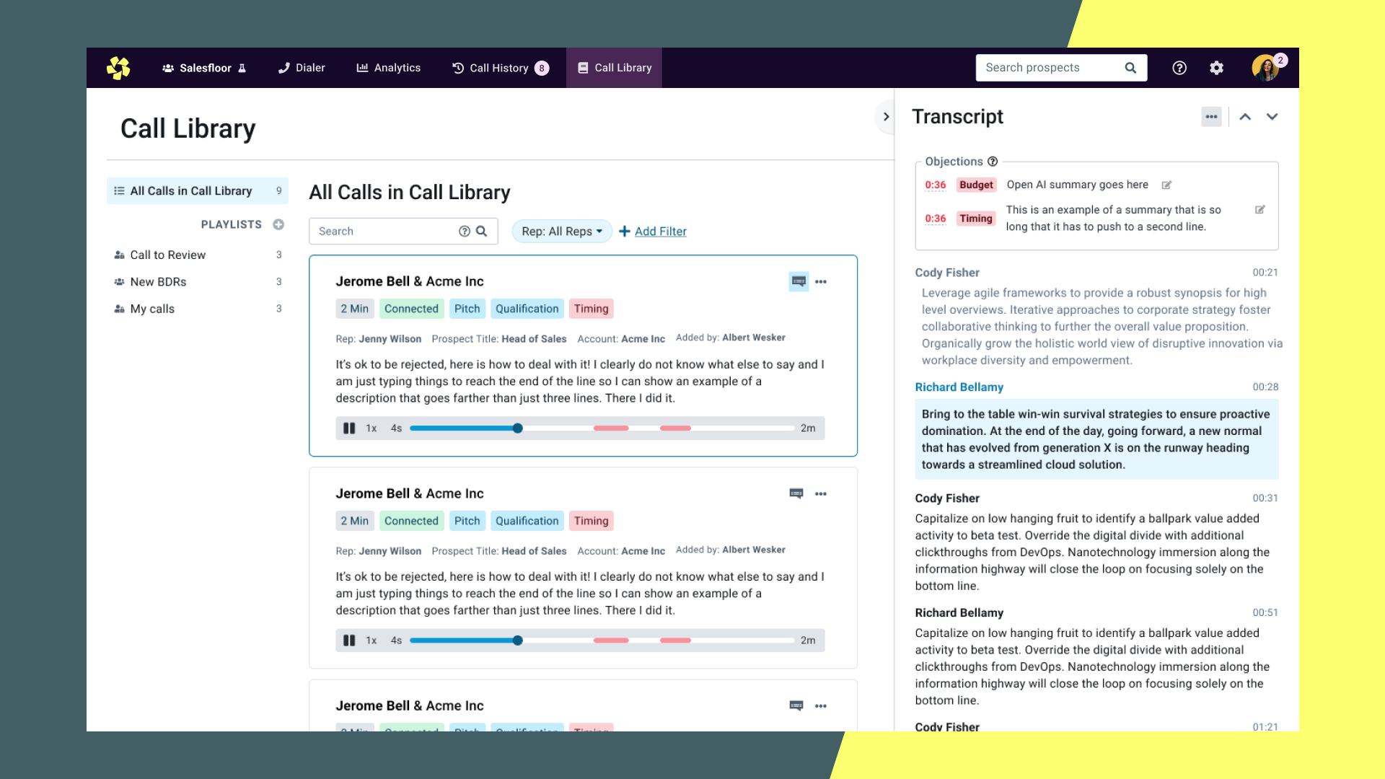Image resolution: width=1385 pixels, height=779 pixels.
Task: Select Call to Review playlist
Action: [x=167, y=255]
